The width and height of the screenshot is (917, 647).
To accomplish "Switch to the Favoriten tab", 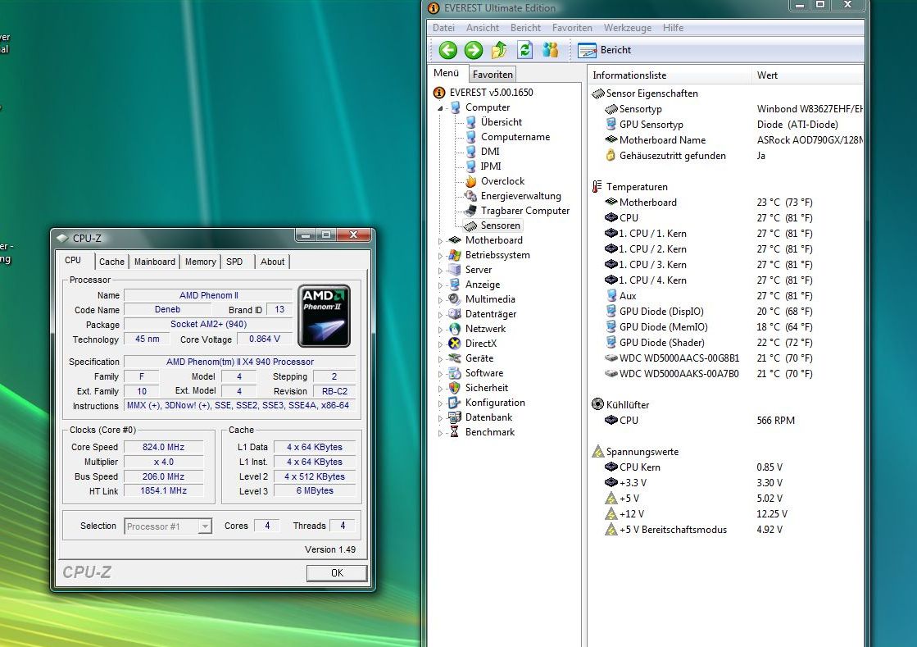I will pos(493,75).
